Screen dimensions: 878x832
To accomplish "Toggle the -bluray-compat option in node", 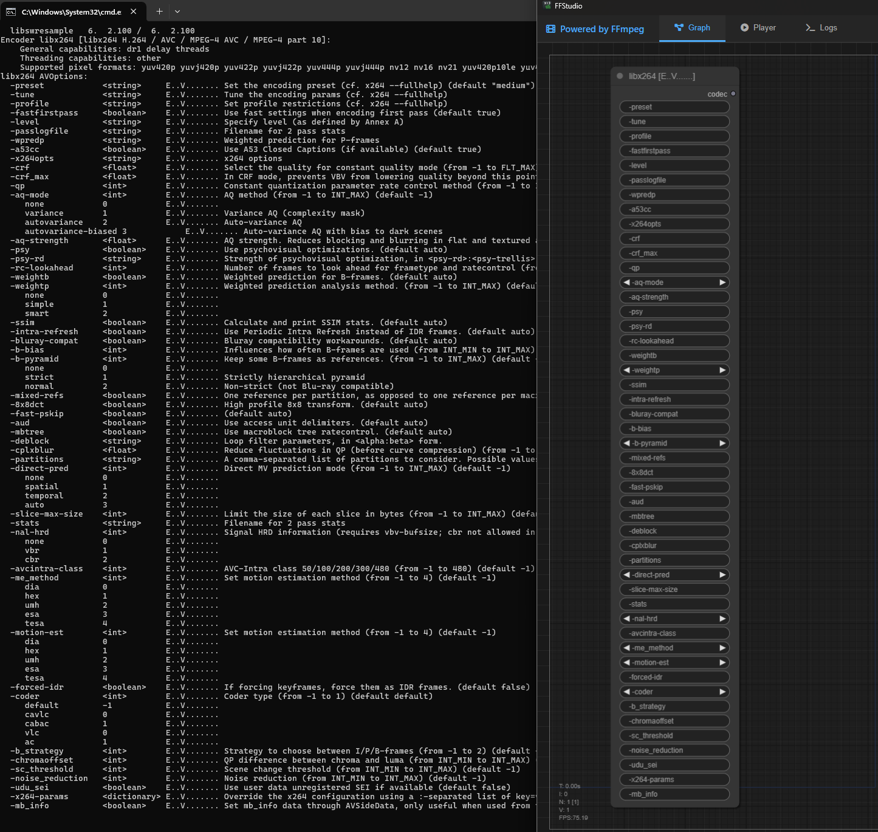I will 674,414.
